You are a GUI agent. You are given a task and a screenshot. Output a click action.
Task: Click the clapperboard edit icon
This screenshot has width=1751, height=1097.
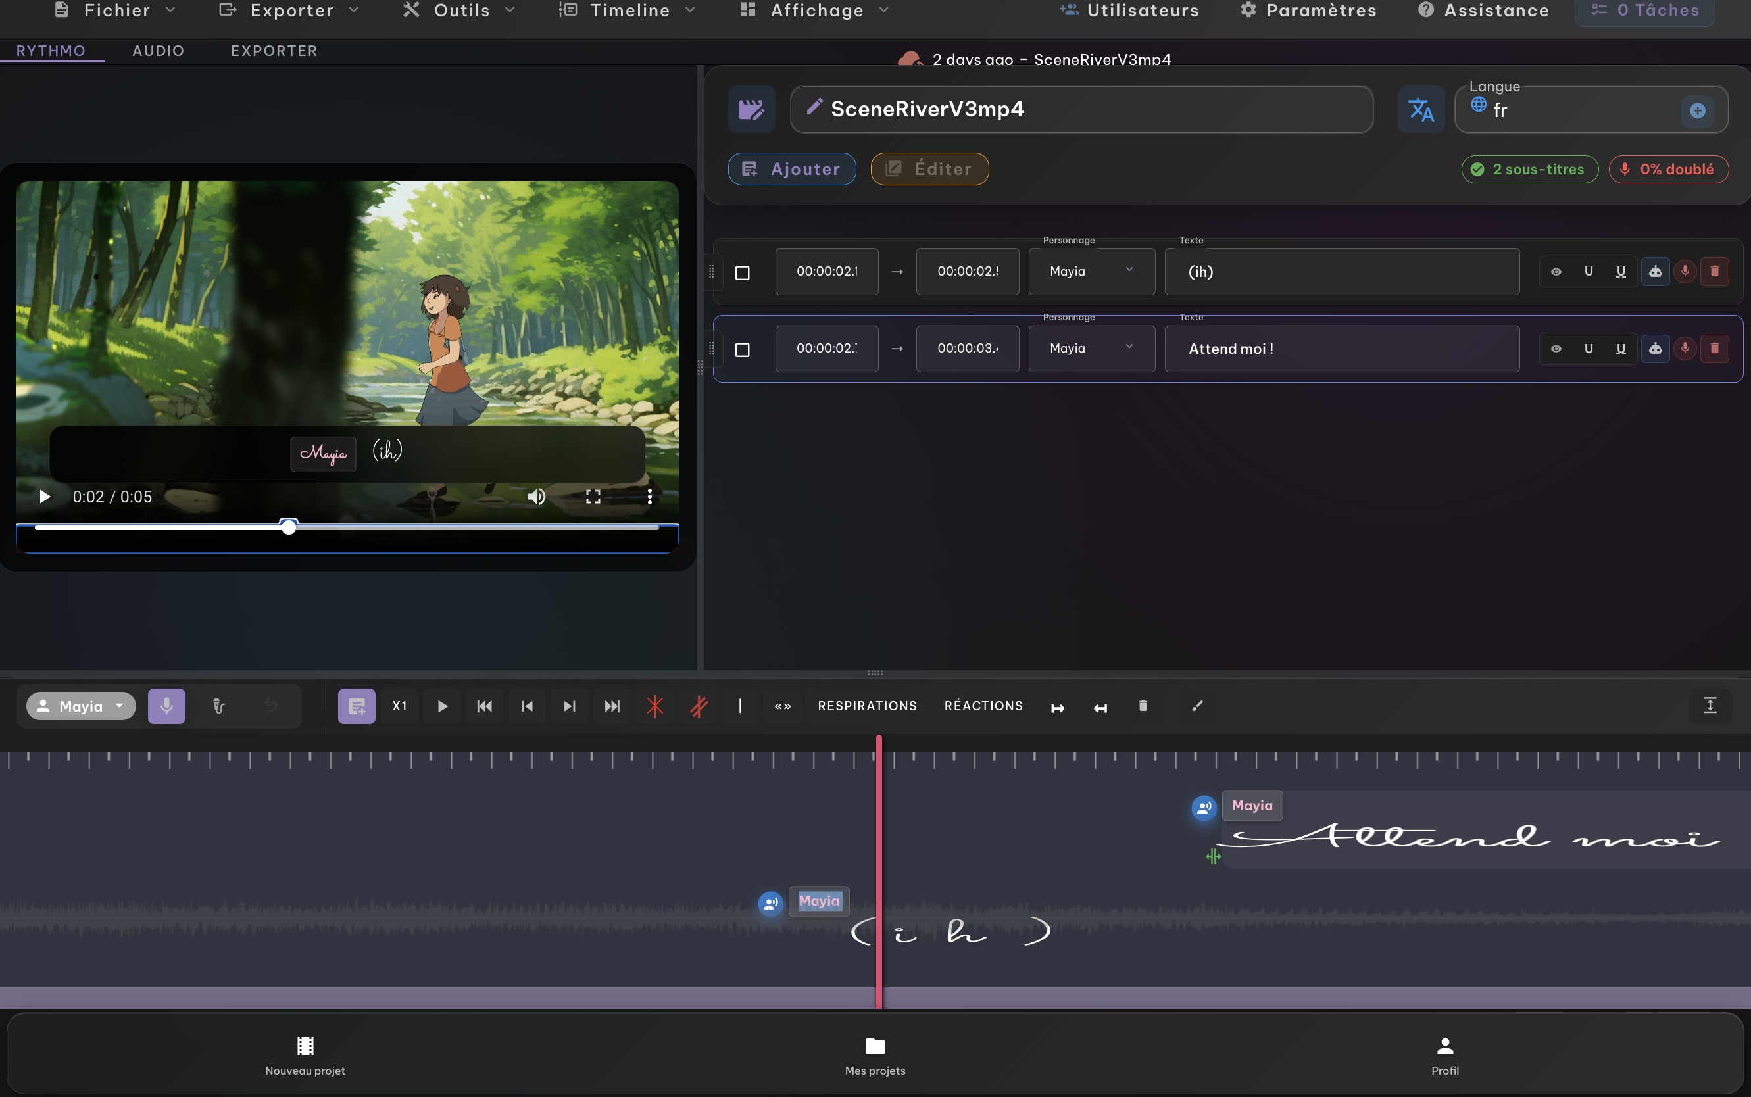(x=751, y=110)
